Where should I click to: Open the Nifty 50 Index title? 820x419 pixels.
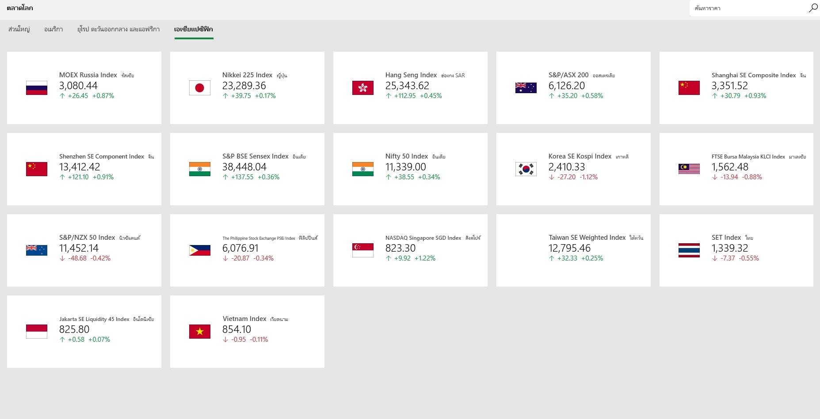[407, 156]
